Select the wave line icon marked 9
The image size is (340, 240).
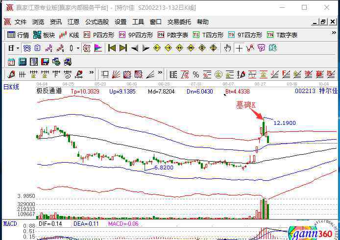(x=60, y=48)
